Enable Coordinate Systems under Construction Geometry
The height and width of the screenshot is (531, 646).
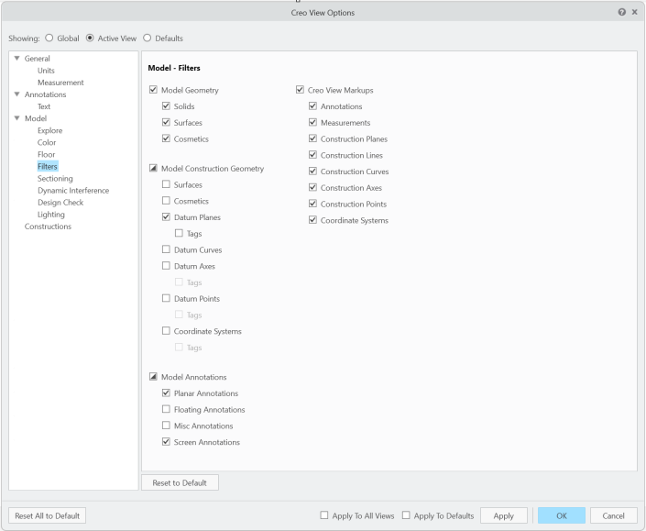(x=166, y=331)
